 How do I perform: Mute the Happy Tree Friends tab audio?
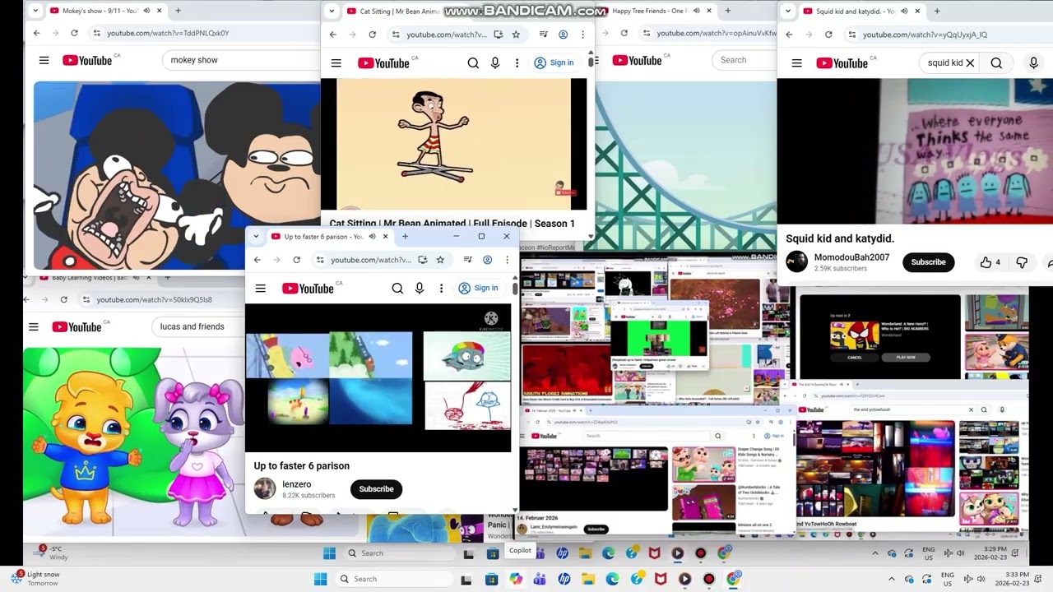tap(696, 11)
